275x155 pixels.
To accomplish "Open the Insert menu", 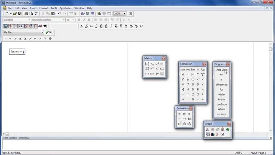I will click(x=33, y=8).
